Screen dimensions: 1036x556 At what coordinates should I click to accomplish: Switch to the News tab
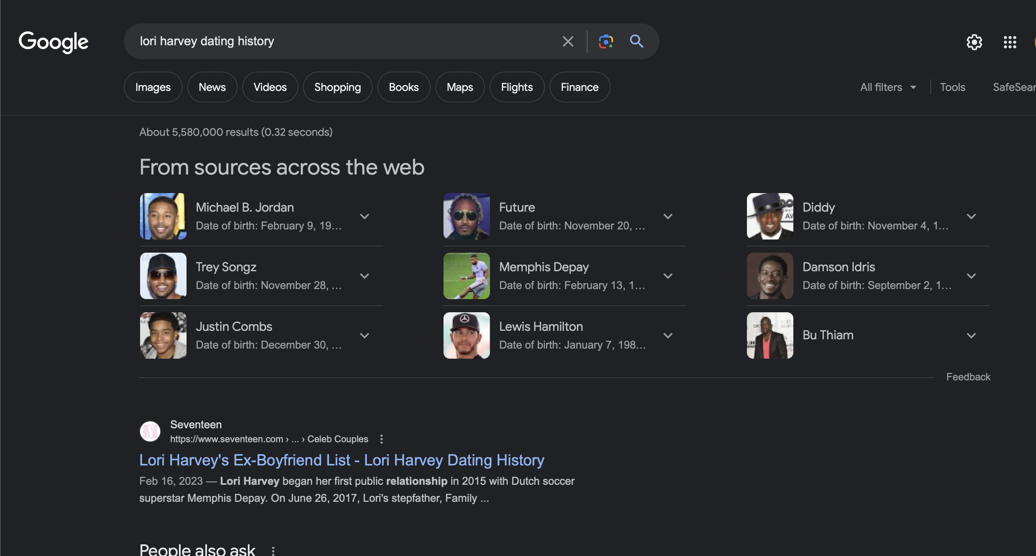212,87
